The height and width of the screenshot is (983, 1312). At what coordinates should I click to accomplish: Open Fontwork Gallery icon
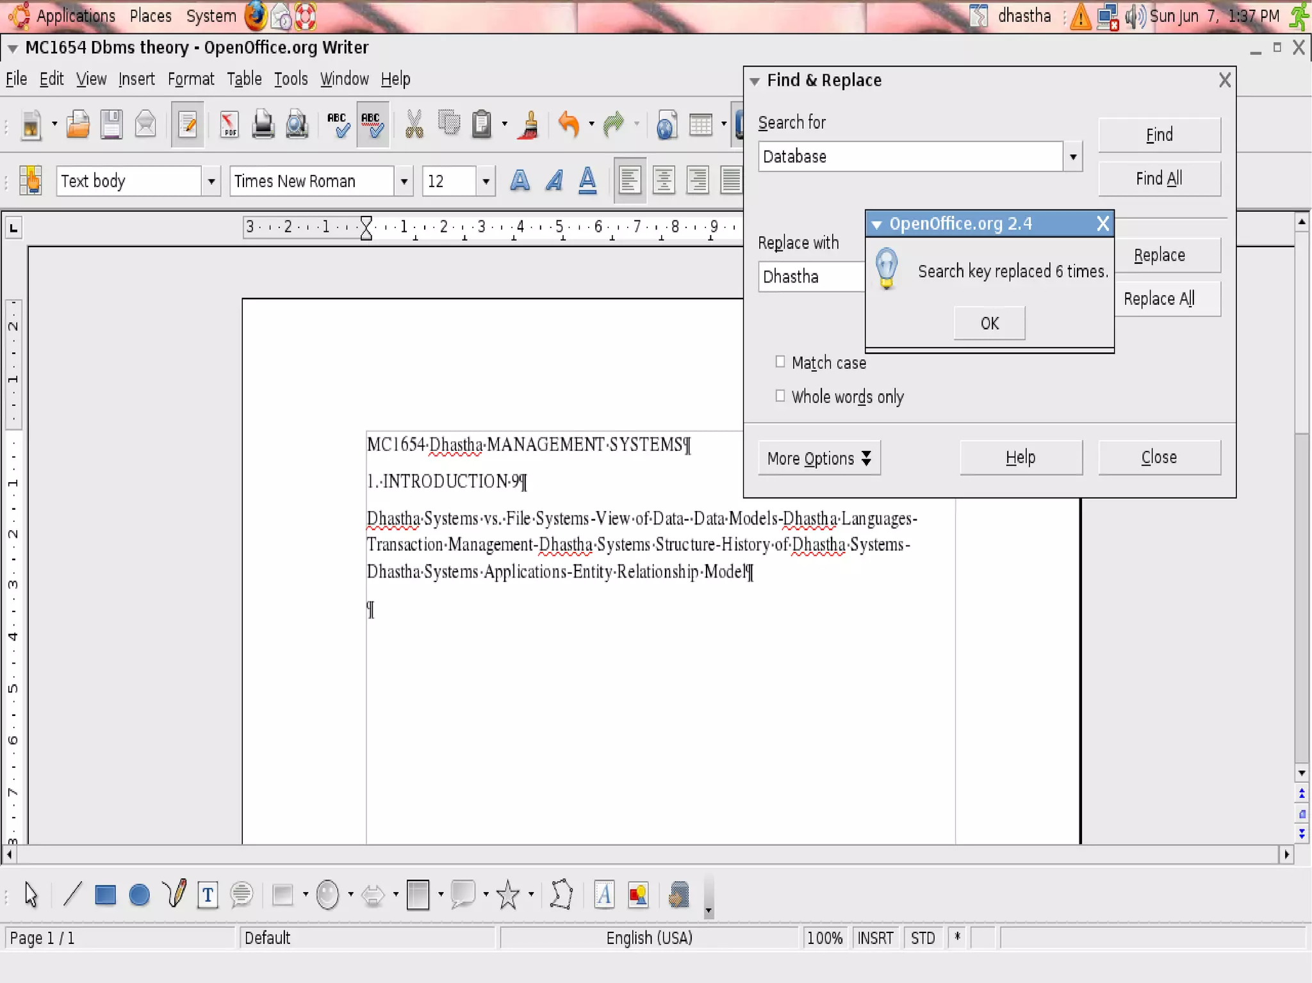click(x=603, y=895)
